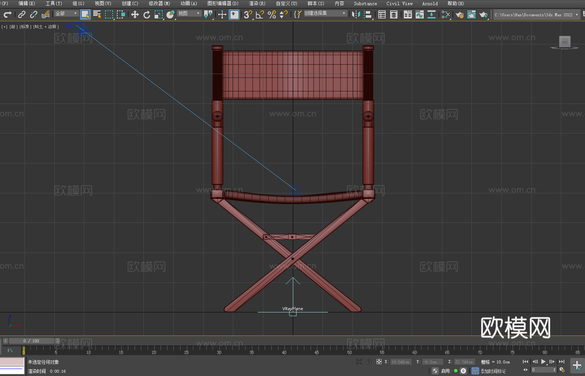Click the Mirror tool icon
This screenshot has width=585, height=376.
(x=356, y=14)
